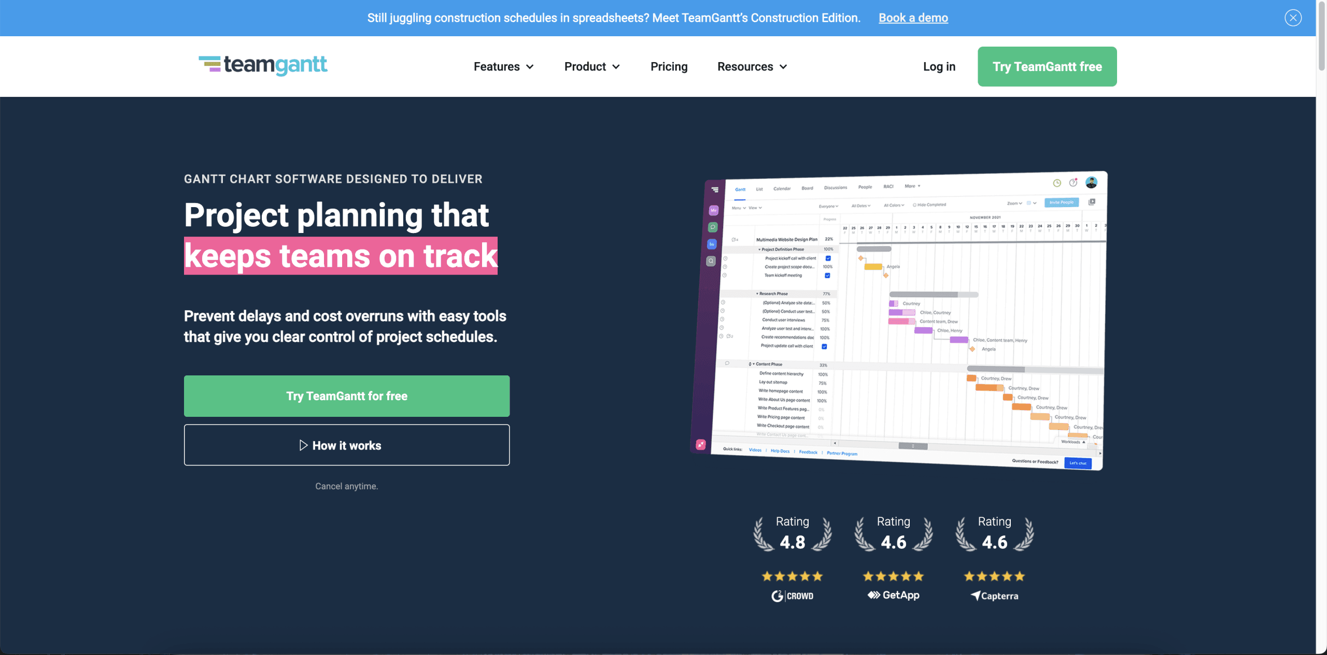
Task: Expand the Resources dropdown menu
Action: pyautogui.click(x=752, y=66)
